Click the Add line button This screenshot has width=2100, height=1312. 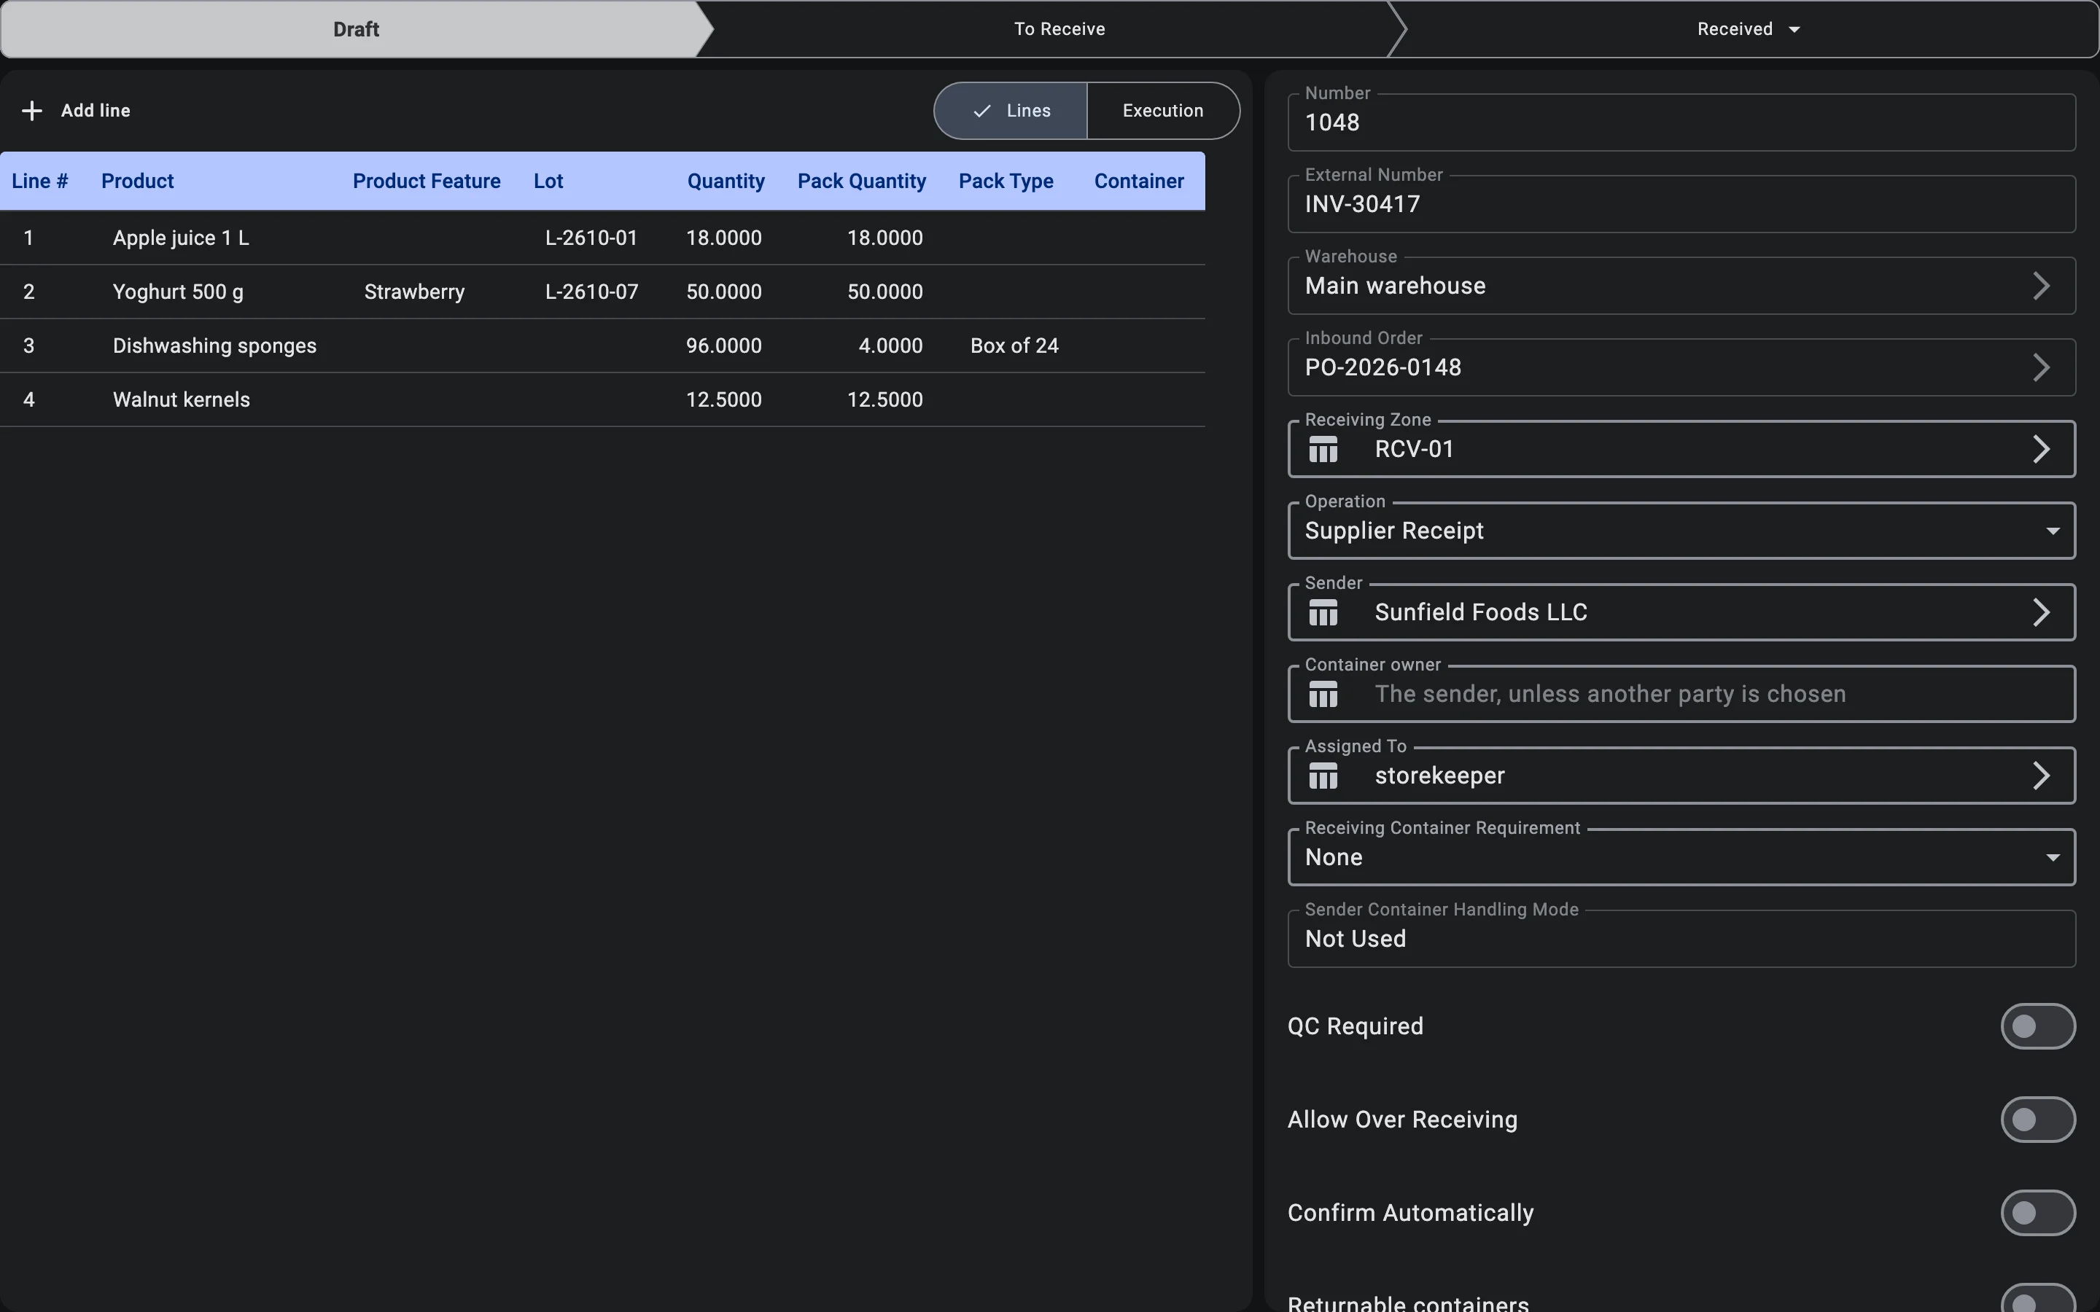pyautogui.click(x=77, y=111)
